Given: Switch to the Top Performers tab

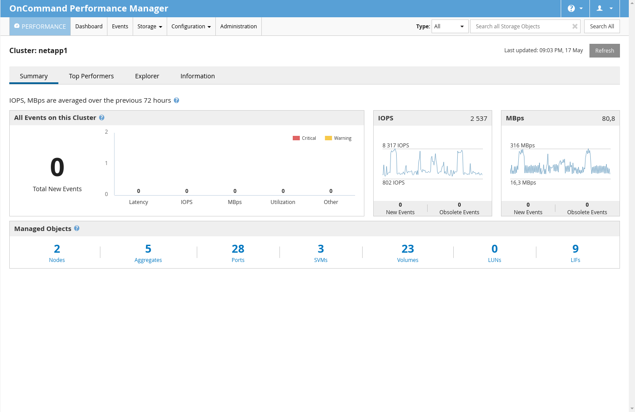Looking at the screenshot, I should 91,76.
